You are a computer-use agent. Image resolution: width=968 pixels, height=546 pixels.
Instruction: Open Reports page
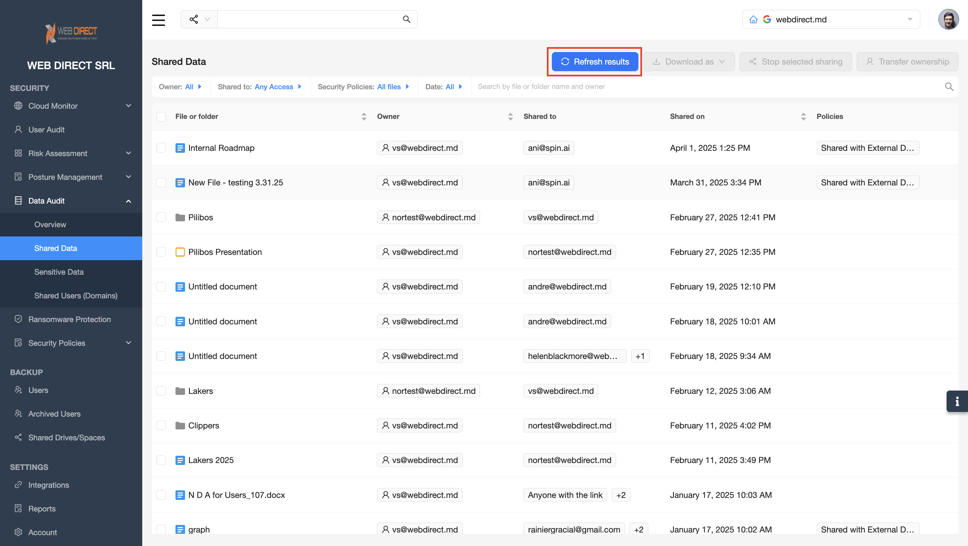pyautogui.click(x=71, y=508)
